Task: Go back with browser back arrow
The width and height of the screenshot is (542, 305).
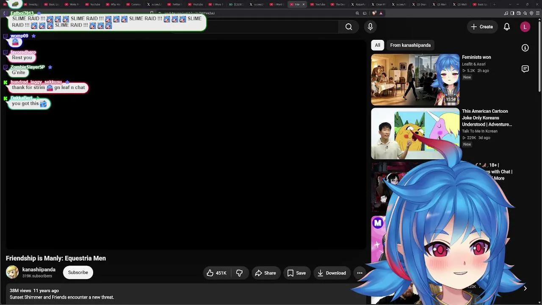Action: coord(4,13)
